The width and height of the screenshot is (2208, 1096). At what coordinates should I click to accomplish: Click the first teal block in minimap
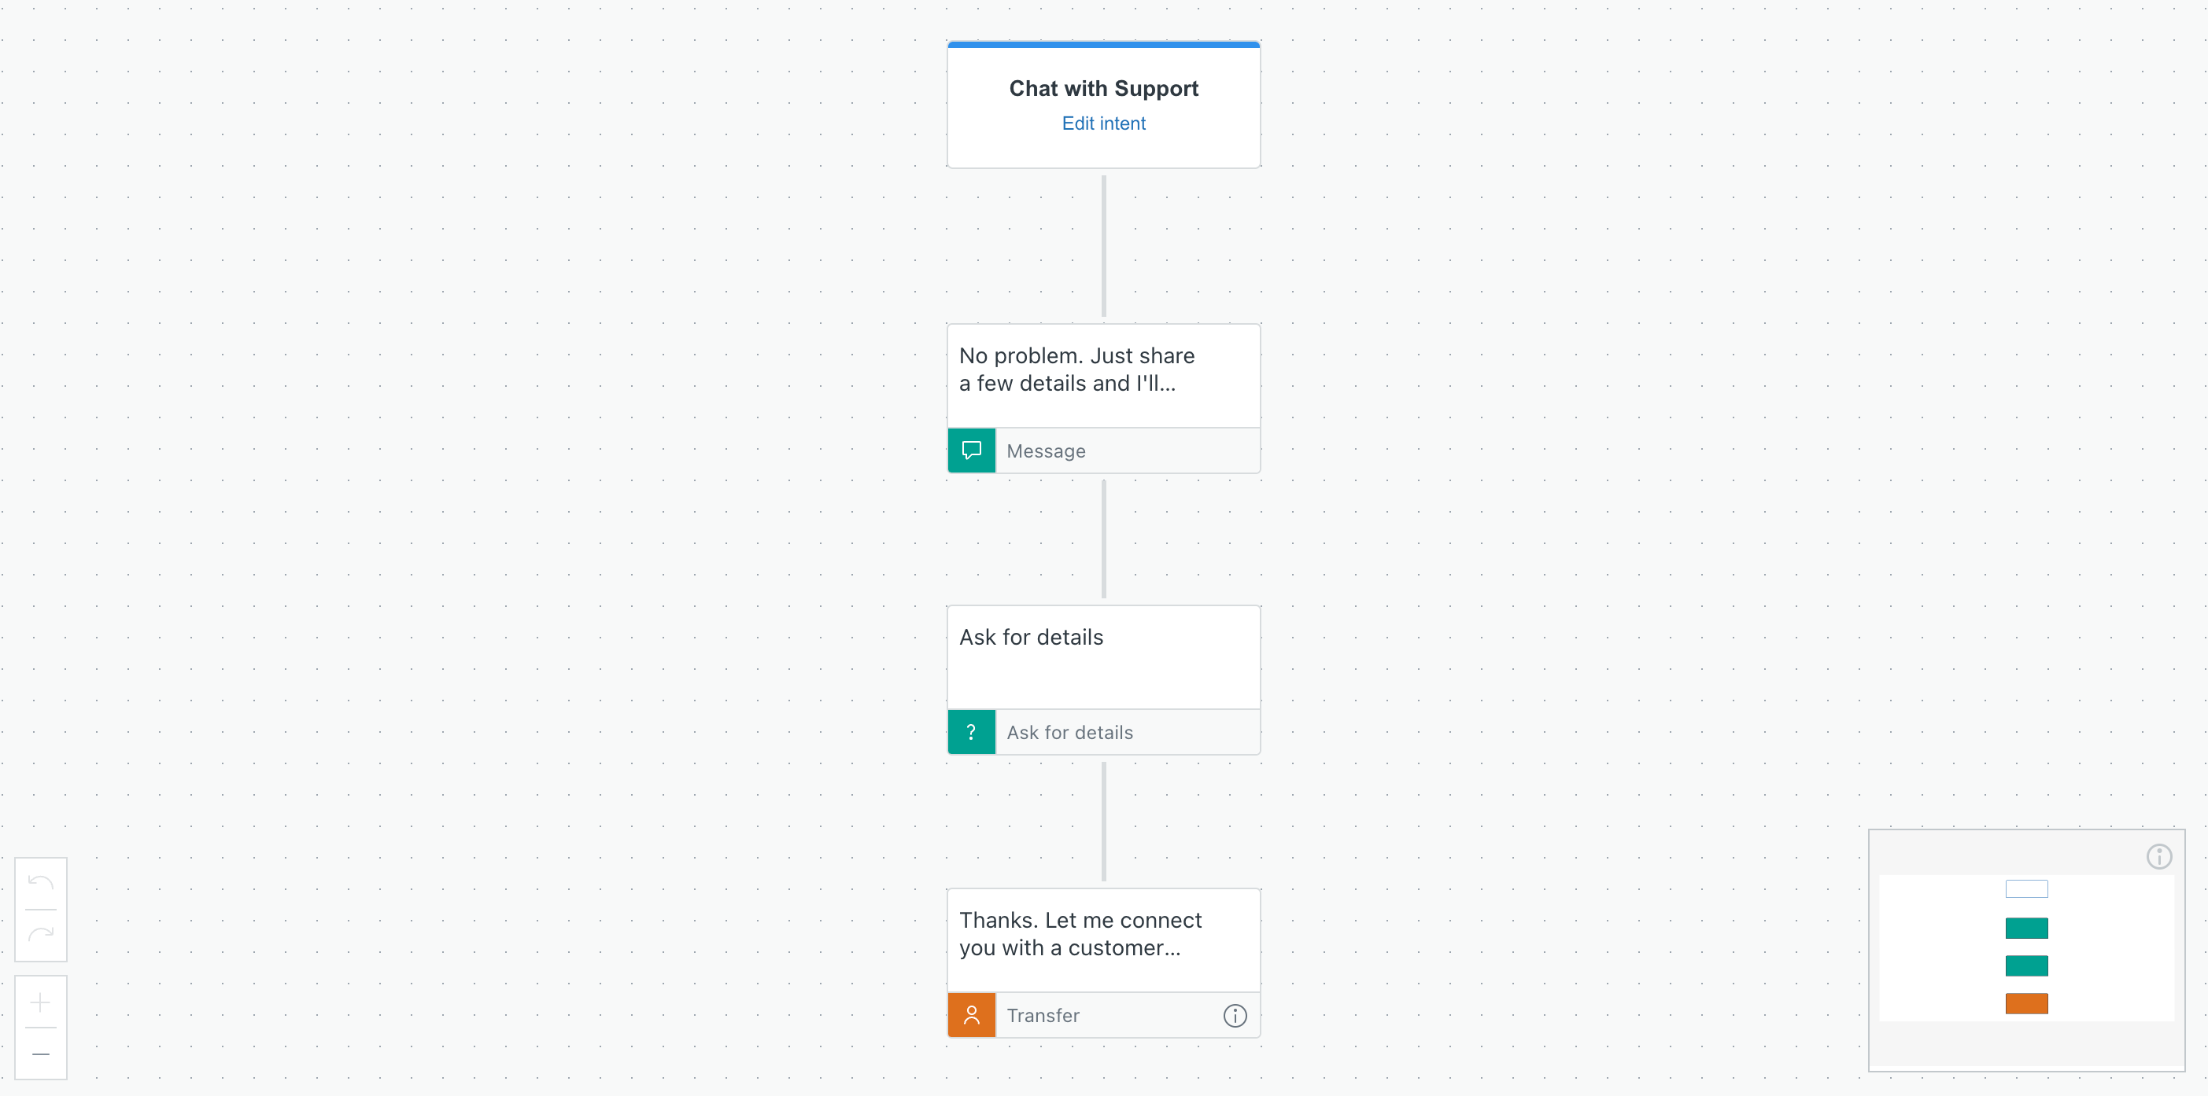tap(2026, 929)
